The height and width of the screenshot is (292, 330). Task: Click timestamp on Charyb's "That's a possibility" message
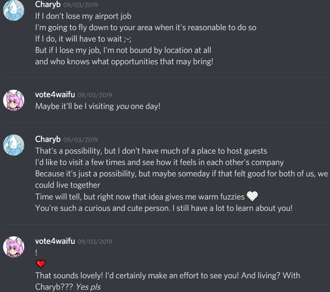(80, 140)
